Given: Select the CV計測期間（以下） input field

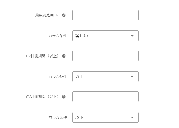Looking at the screenshot, I should pyautogui.click(x=105, y=97).
